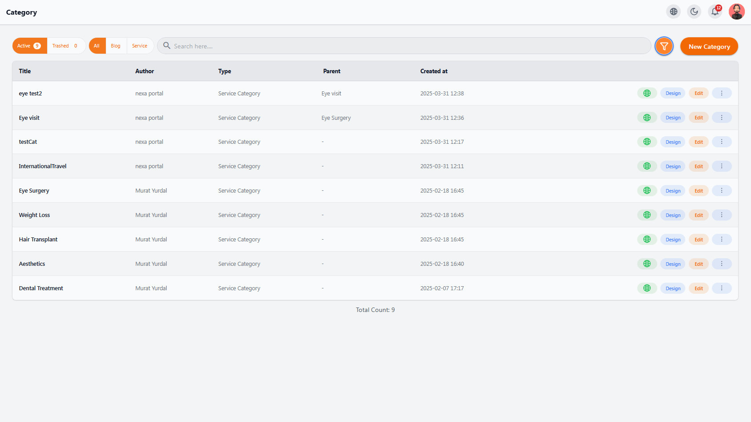Viewport: 751px width, 422px height.
Task: Create a New Category
Action: (x=709, y=46)
